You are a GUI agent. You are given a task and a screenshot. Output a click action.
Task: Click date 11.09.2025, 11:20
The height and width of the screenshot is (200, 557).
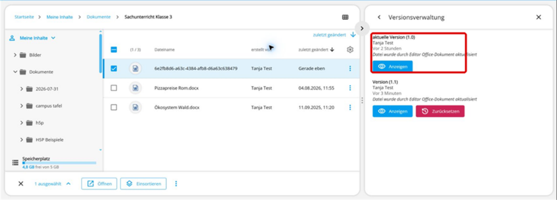pos(316,107)
